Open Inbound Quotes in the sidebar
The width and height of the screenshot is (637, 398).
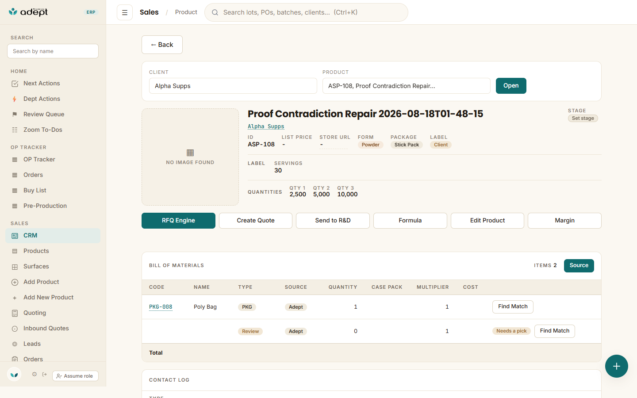(x=53, y=329)
